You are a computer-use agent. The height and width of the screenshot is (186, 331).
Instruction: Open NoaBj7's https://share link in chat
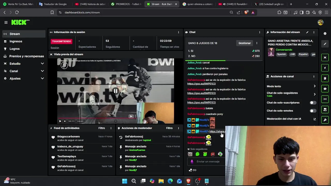click(x=217, y=131)
